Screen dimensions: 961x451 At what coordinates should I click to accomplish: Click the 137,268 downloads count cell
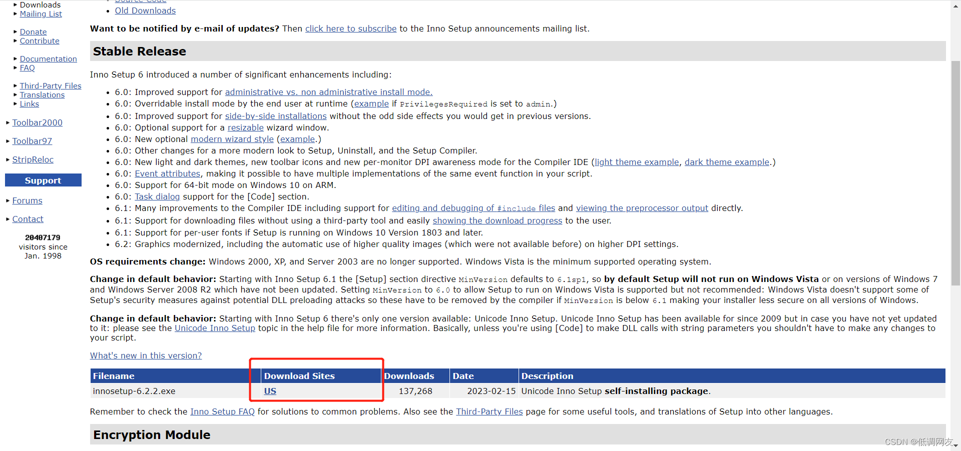pyautogui.click(x=415, y=391)
